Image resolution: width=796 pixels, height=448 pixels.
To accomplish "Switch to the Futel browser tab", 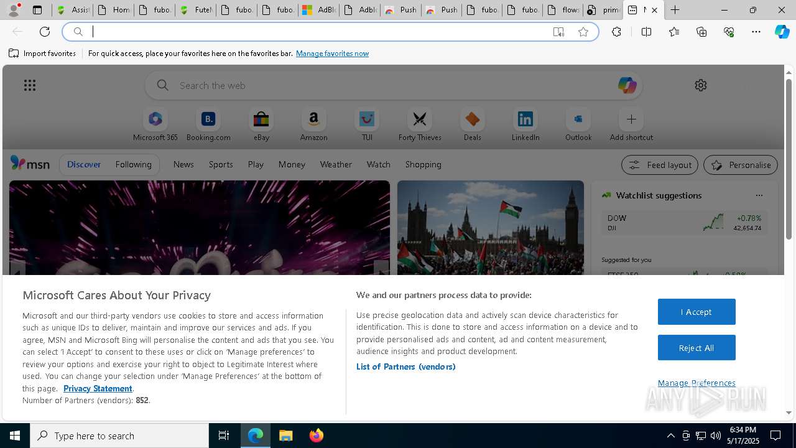I will tap(195, 10).
